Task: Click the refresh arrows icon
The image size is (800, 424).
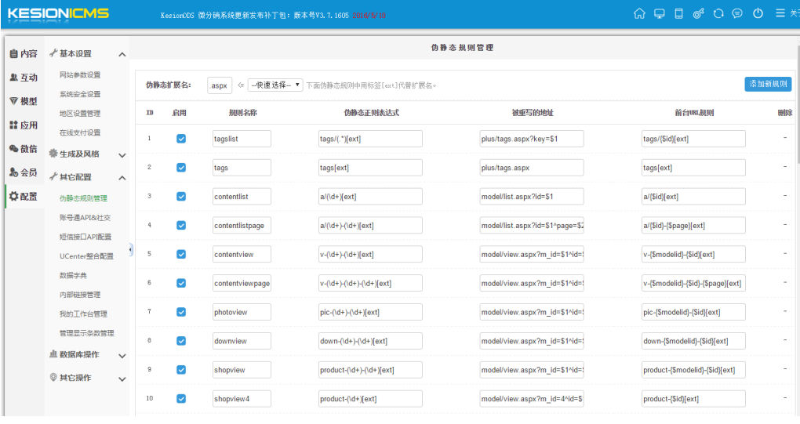Action: (x=718, y=13)
